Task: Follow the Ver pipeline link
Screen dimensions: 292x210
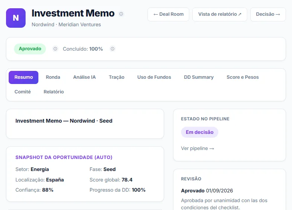Action: pos(198,148)
